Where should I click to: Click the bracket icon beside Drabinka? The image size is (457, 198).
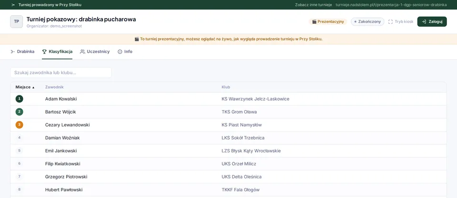pos(12,51)
